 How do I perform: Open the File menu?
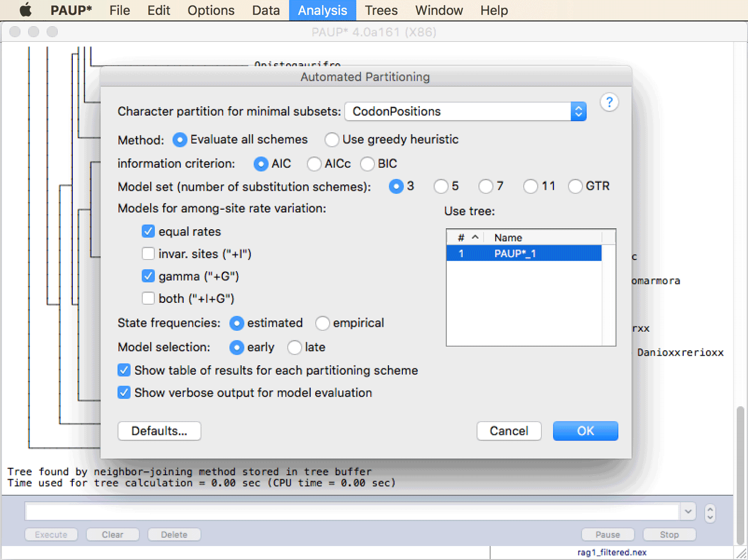(x=120, y=10)
